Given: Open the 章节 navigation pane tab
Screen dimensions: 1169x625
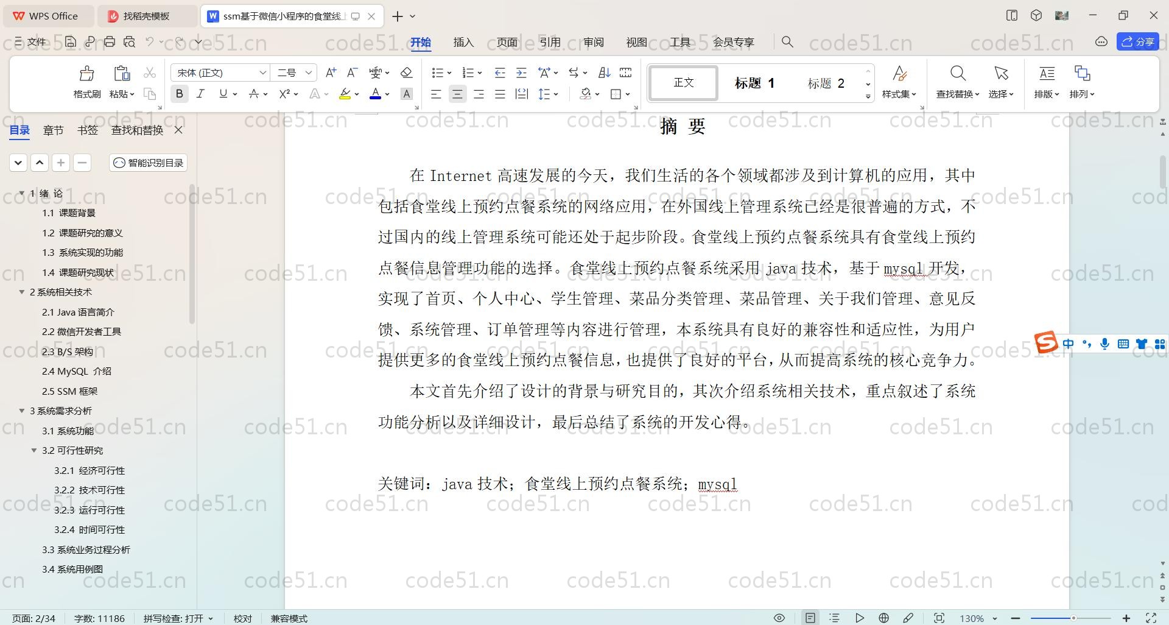Looking at the screenshot, I should pos(53,130).
